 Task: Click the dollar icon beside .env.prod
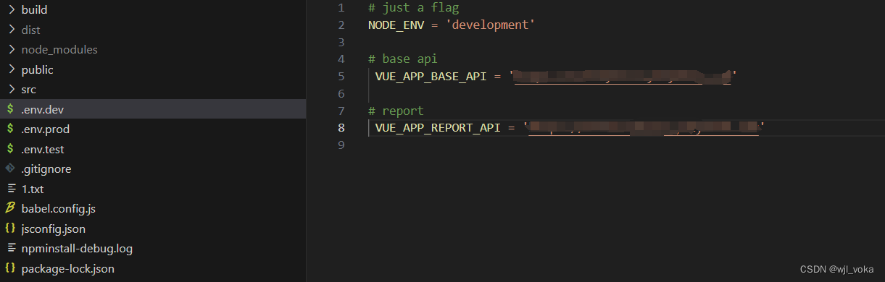(10, 129)
